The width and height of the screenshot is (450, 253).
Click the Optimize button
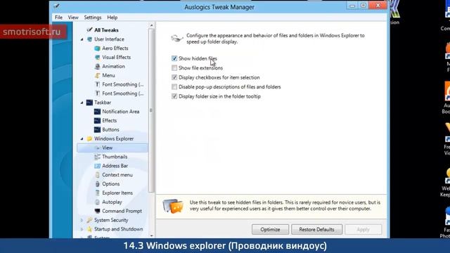click(270, 230)
